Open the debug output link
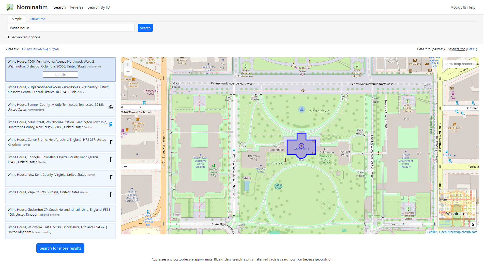 [x=48, y=49]
